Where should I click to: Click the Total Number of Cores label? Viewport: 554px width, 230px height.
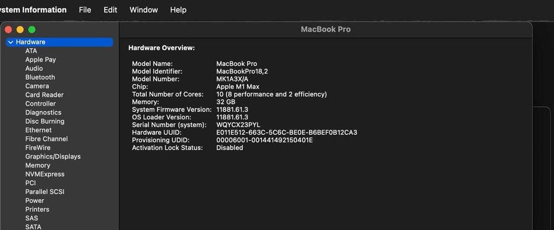168,95
